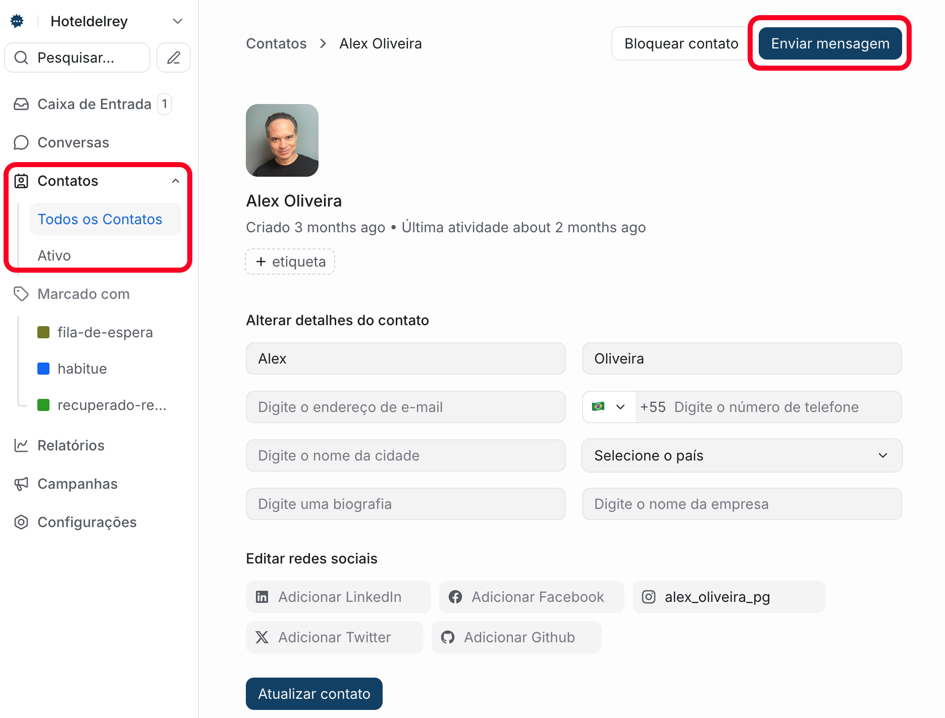Click the LinkedIn icon in social fields
This screenshot has width=945, height=718.
(x=262, y=596)
